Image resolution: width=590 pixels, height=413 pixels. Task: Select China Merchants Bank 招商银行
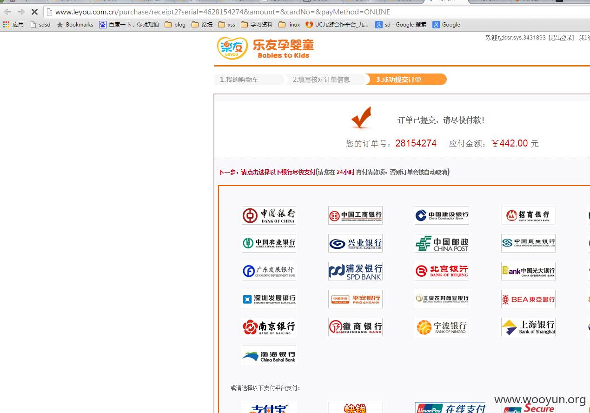point(528,215)
